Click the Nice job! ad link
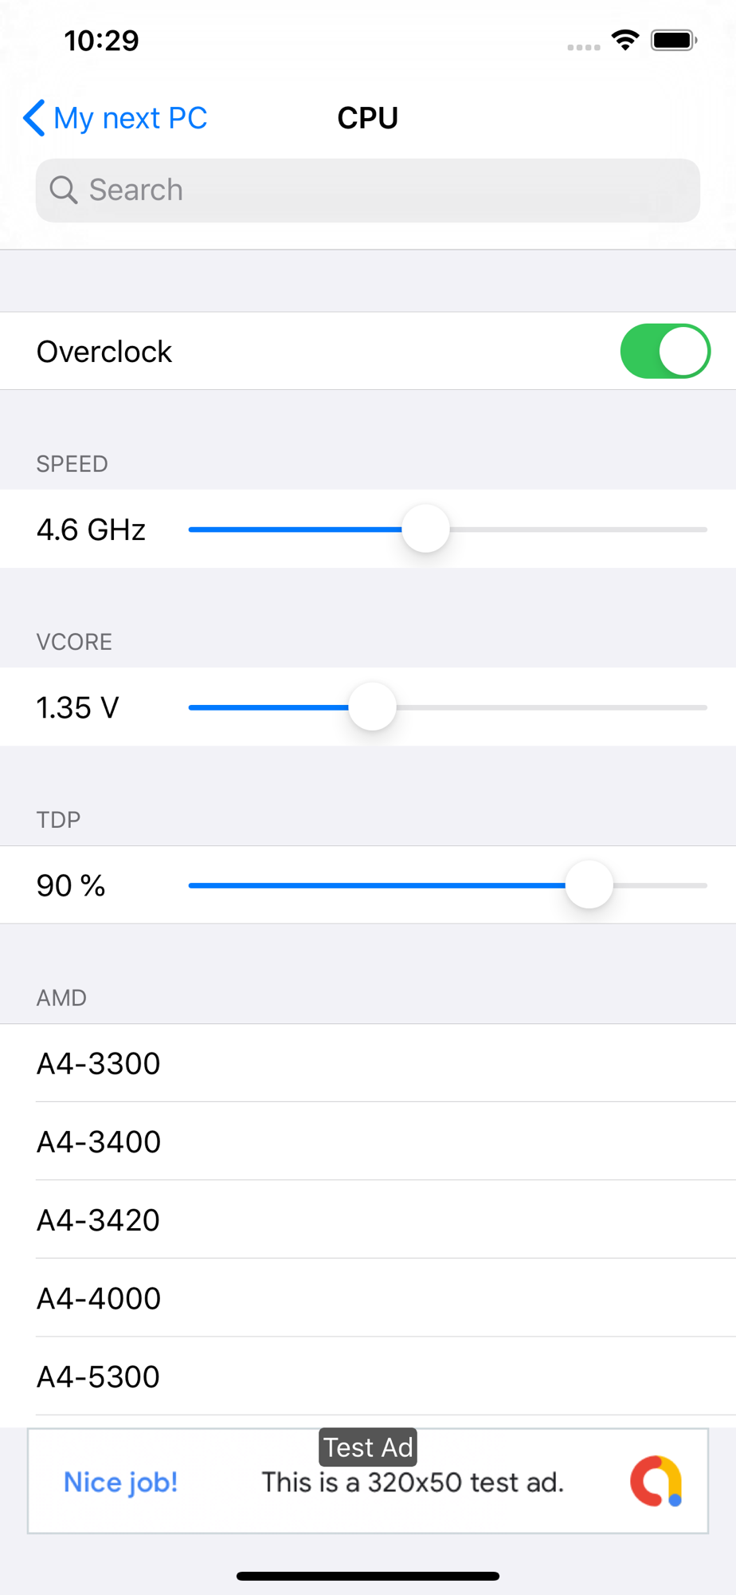Screen dimensions: 736x1595 tap(121, 1482)
